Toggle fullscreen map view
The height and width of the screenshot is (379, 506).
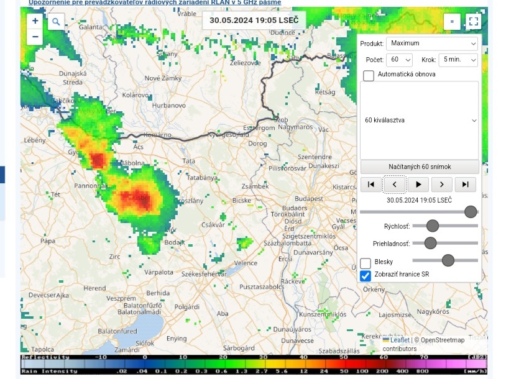[x=474, y=22]
